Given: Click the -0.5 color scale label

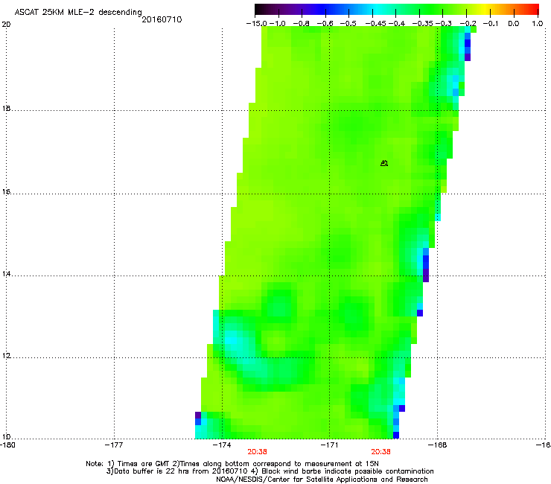Looking at the screenshot, I should (348, 24).
